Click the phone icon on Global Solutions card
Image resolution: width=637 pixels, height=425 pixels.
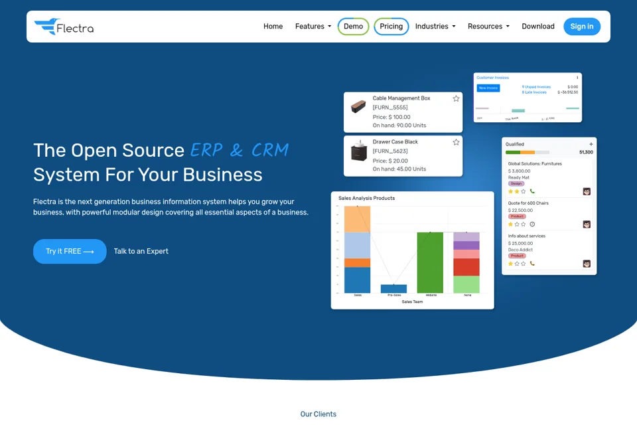pyautogui.click(x=532, y=191)
